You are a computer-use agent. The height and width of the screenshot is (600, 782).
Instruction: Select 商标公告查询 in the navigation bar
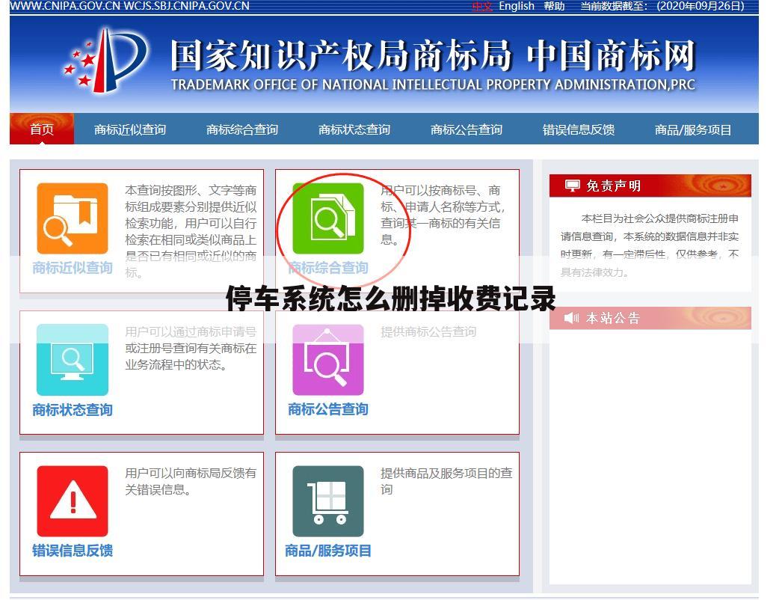pyautogui.click(x=467, y=129)
